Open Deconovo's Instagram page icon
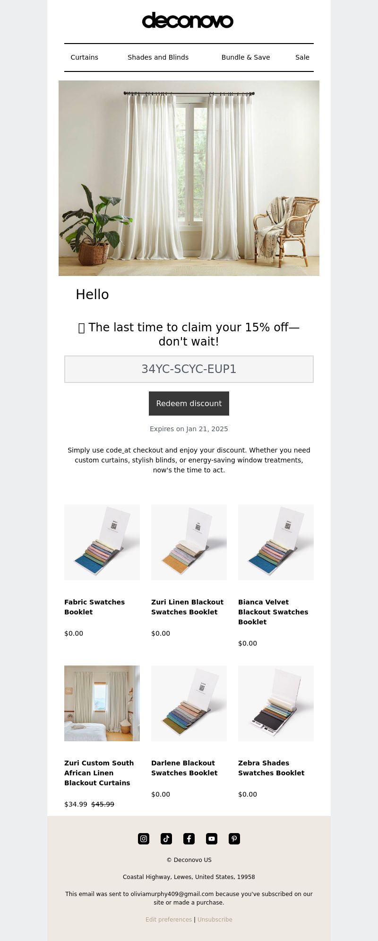Viewport: 378px width, 941px height. pos(144,839)
